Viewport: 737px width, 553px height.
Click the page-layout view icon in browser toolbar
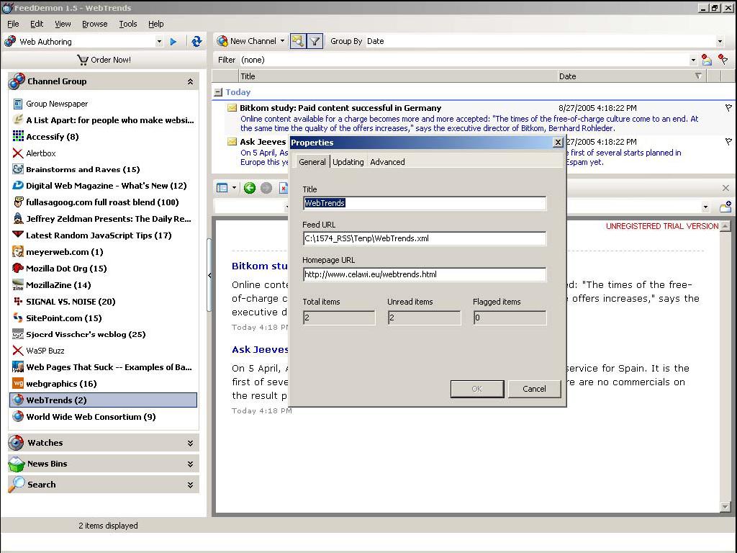pos(222,188)
